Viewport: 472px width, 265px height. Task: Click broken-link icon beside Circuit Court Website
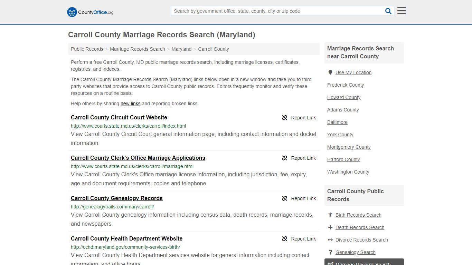point(285,118)
